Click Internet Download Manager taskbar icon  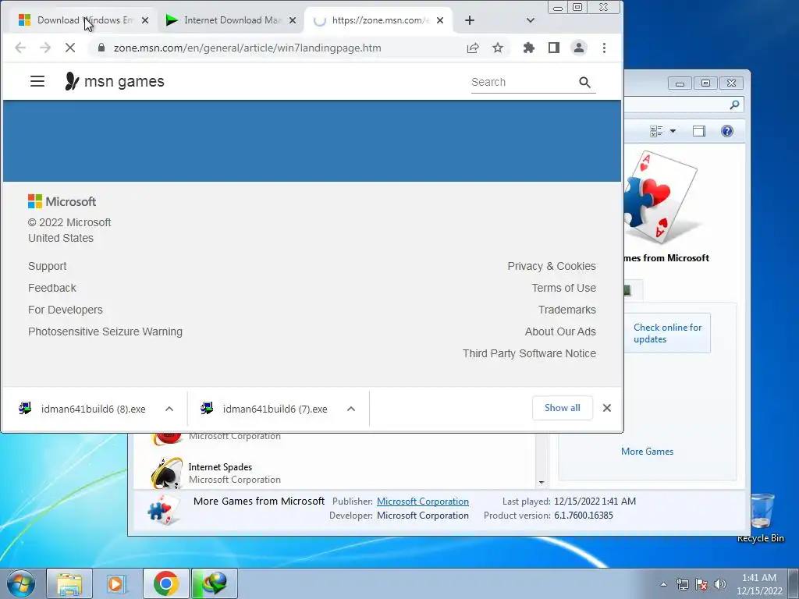(x=214, y=583)
